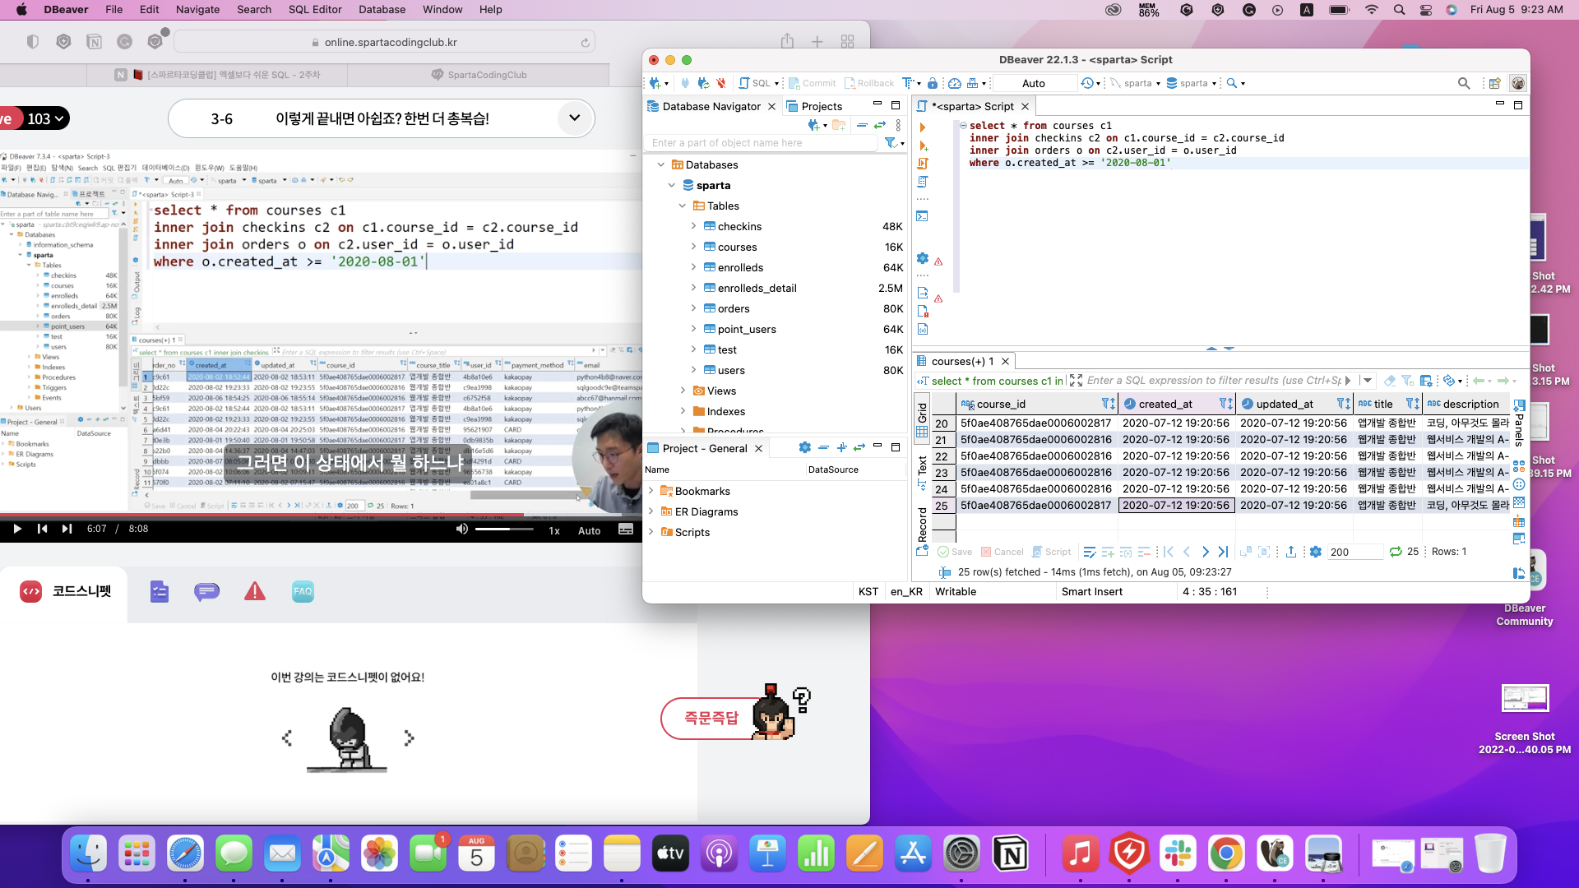Open the Perspective switcher icon
The width and height of the screenshot is (1579, 888).
pos(1495,83)
